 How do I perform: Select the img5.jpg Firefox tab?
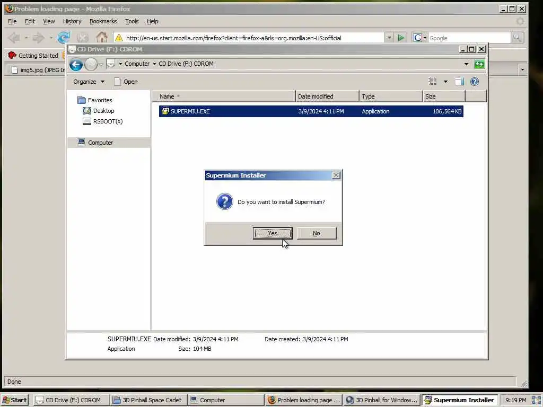coord(38,70)
